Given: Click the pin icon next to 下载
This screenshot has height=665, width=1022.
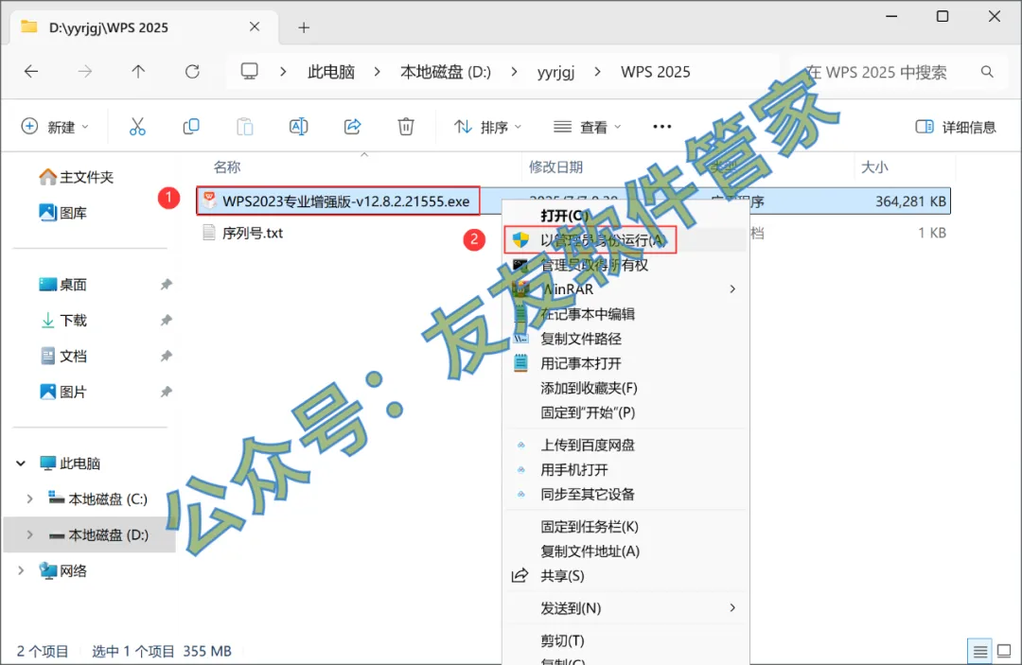Looking at the screenshot, I should pos(167,321).
